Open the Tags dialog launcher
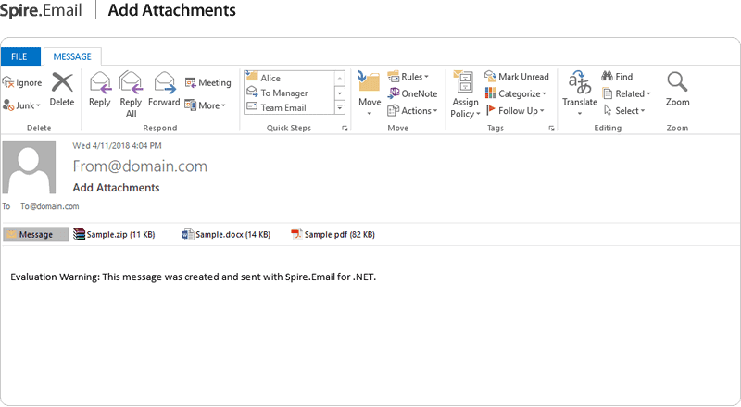This screenshot has width=741, height=407. (x=551, y=129)
